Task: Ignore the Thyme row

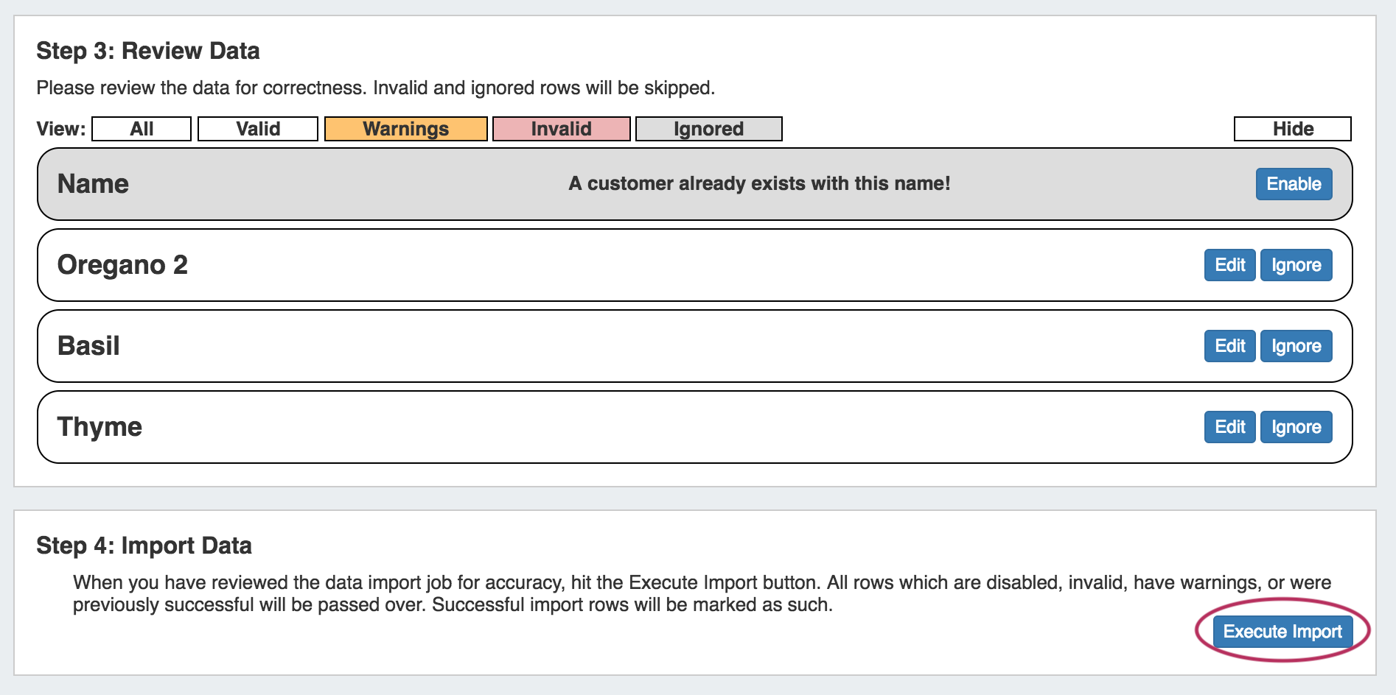Action: click(x=1296, y=427)
